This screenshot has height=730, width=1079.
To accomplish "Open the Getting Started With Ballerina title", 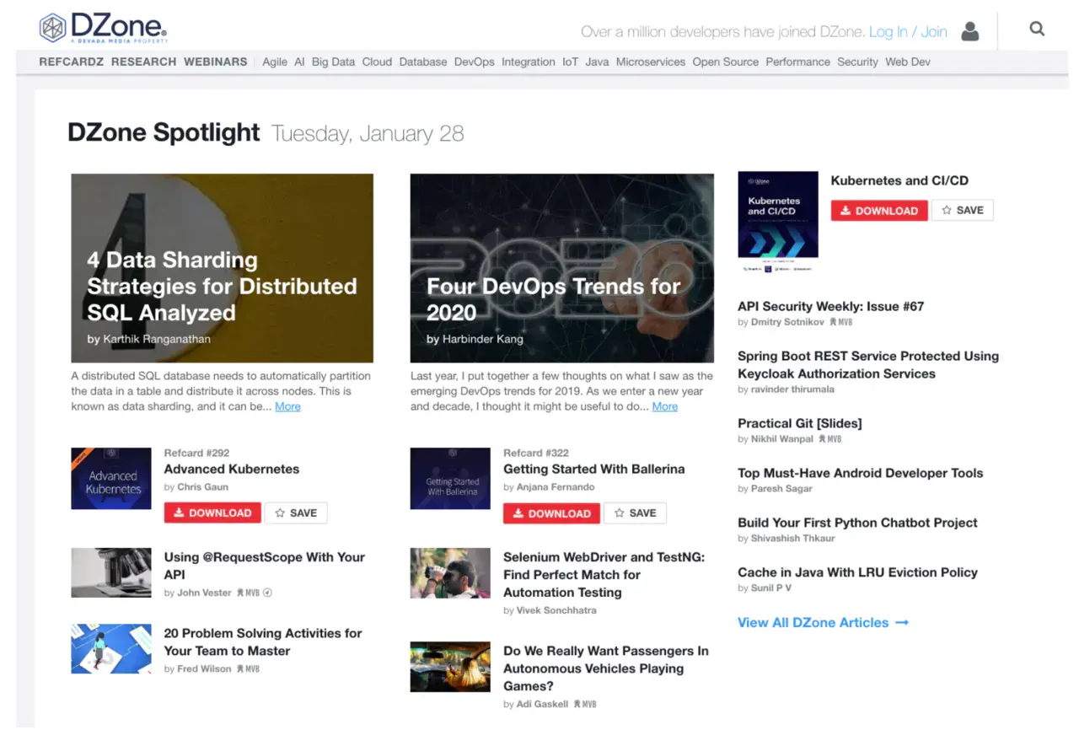I will click(x=594, y=469).
